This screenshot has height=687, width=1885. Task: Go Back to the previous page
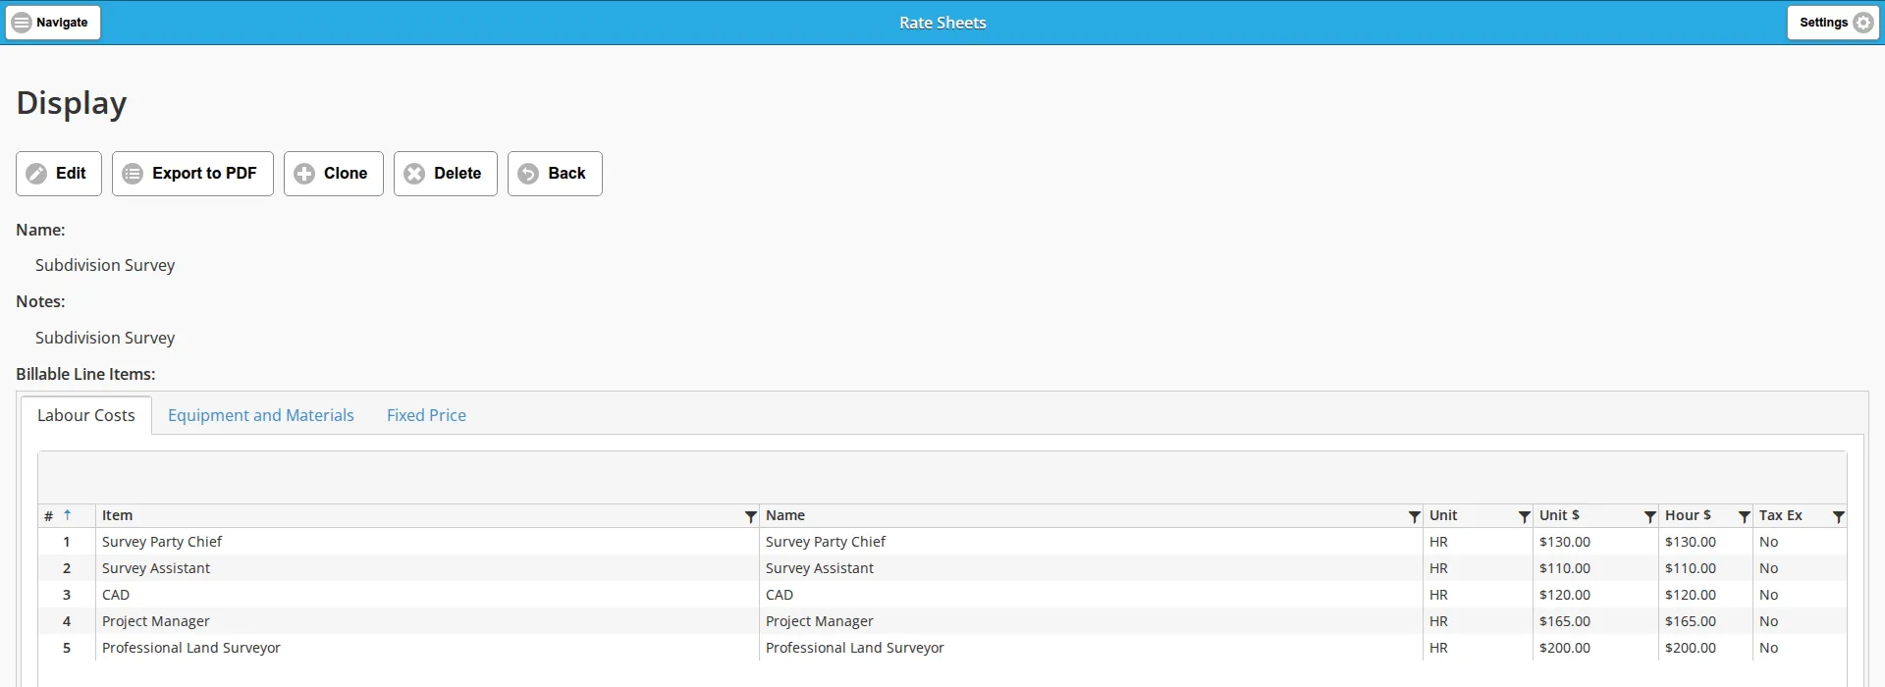coord(555,174)
